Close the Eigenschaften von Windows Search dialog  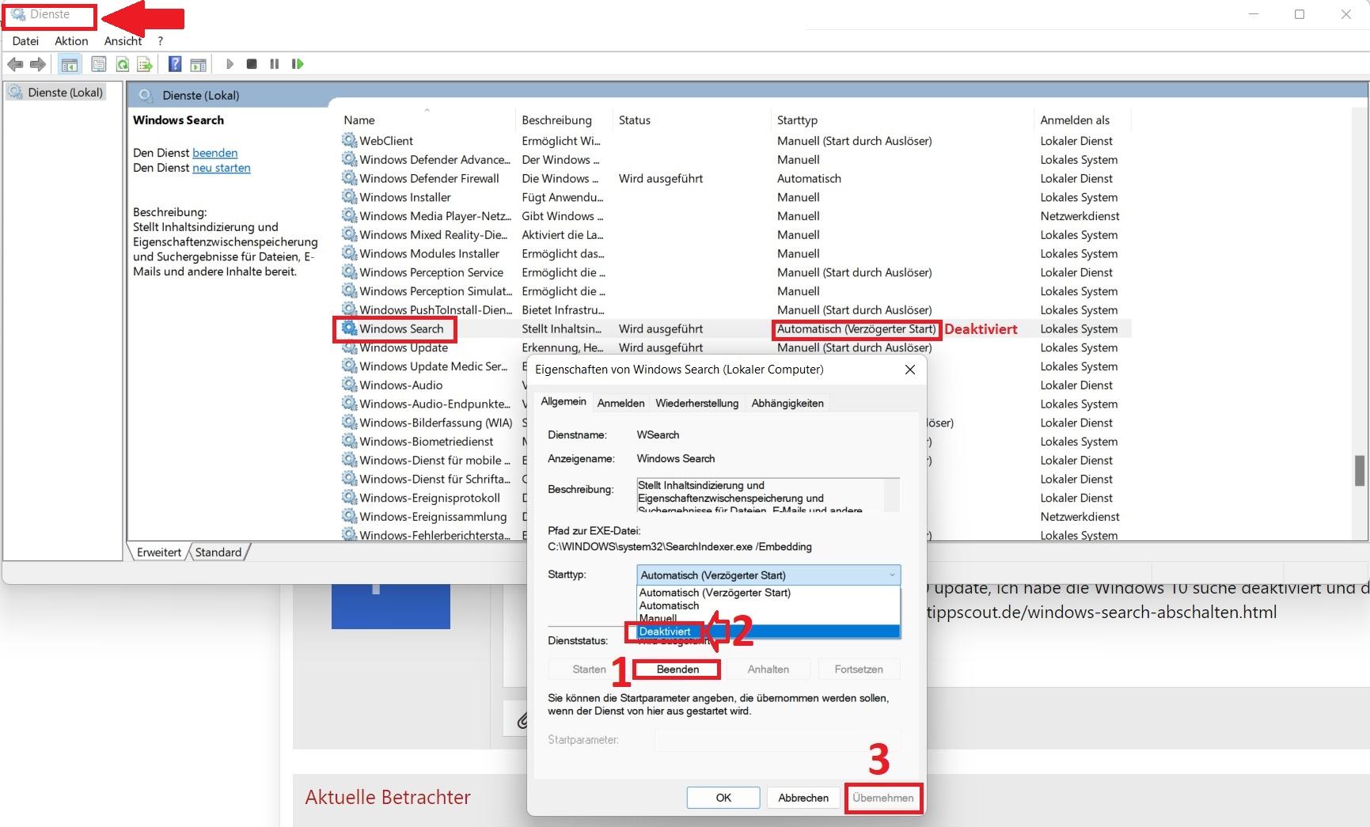910,370
